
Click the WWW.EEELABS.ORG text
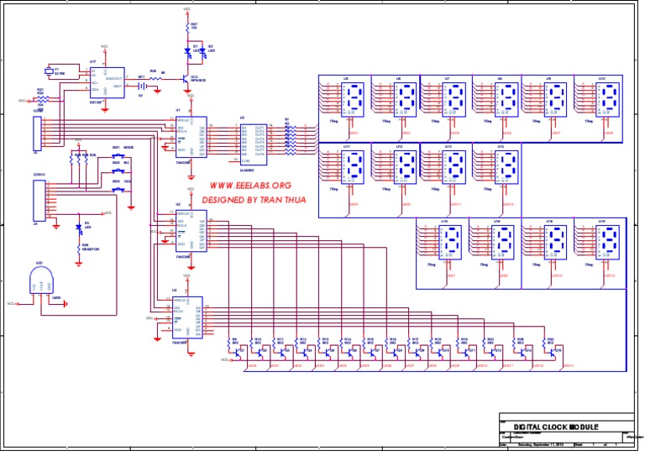(249, 186)
